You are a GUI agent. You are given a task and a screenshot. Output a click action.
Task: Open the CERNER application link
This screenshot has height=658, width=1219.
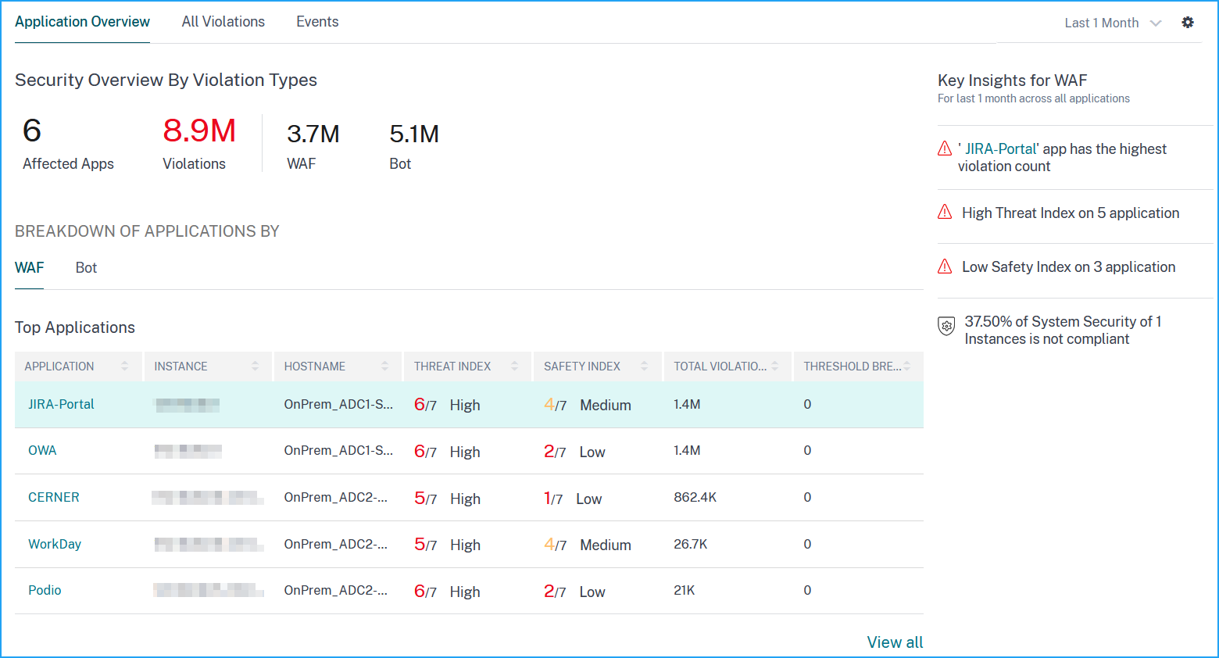(54, 497)
